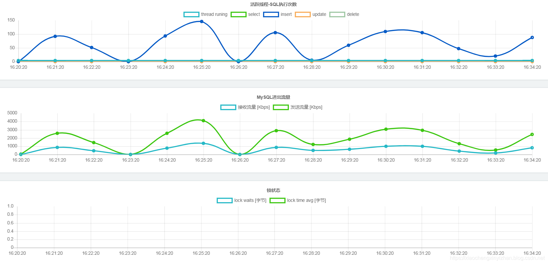Click insert data point at 16:25:20 peak
The height and width of the screenshot is (264, 548).
[x=202, y=21]
